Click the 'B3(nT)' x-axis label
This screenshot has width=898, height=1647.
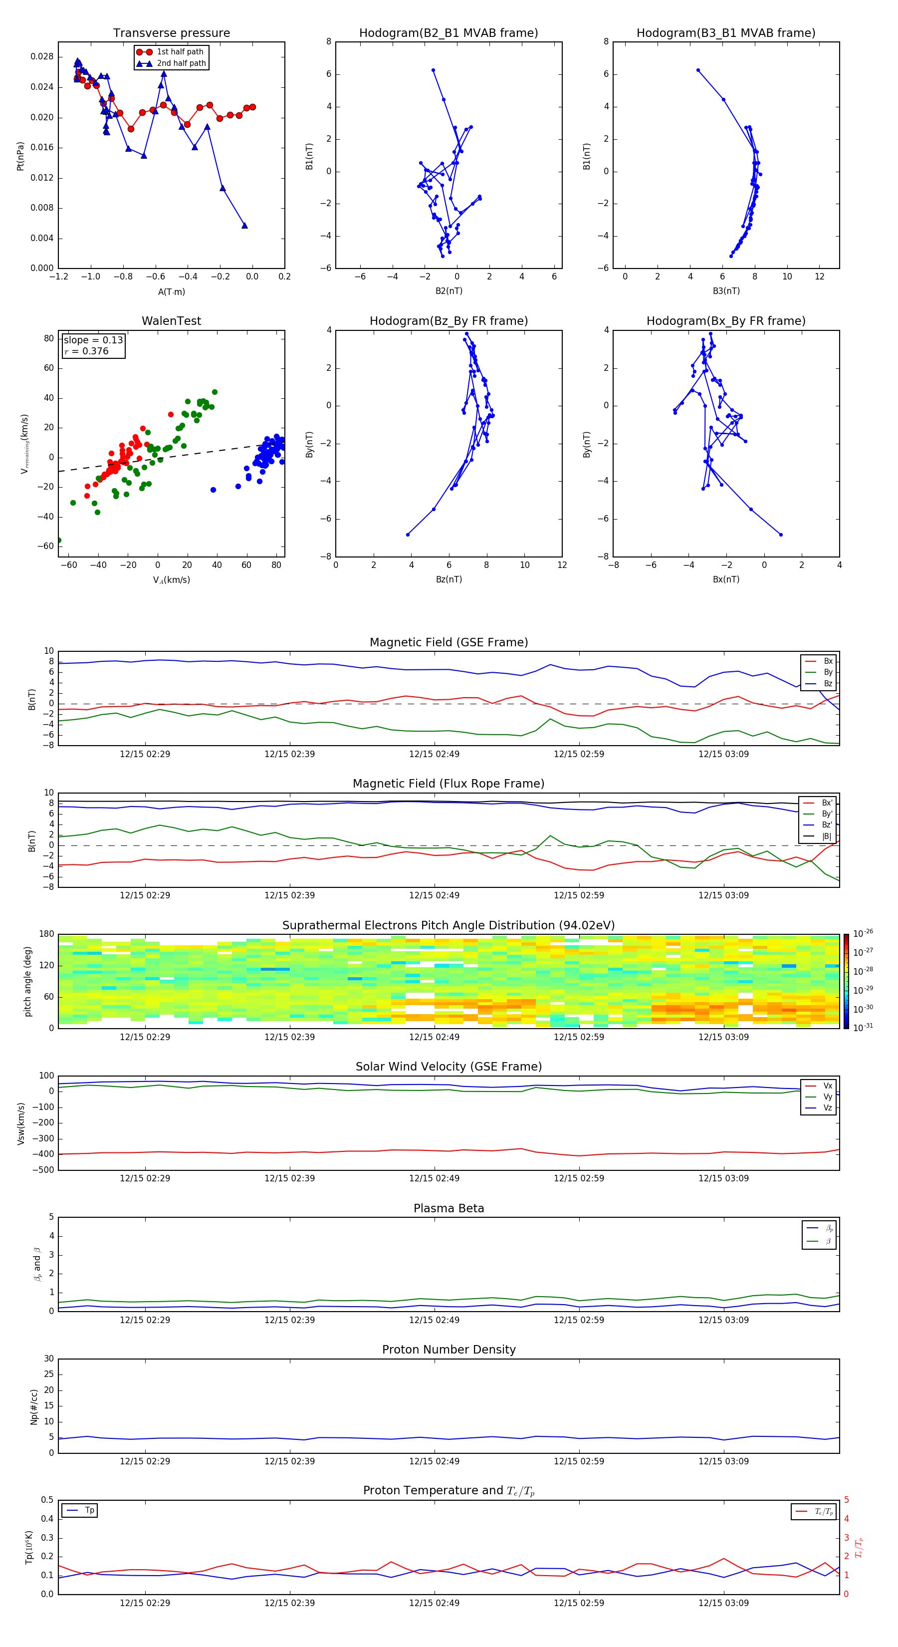(726, 291)
